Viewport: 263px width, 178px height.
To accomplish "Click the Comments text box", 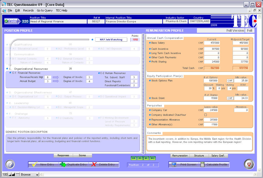I will [200, 143].
